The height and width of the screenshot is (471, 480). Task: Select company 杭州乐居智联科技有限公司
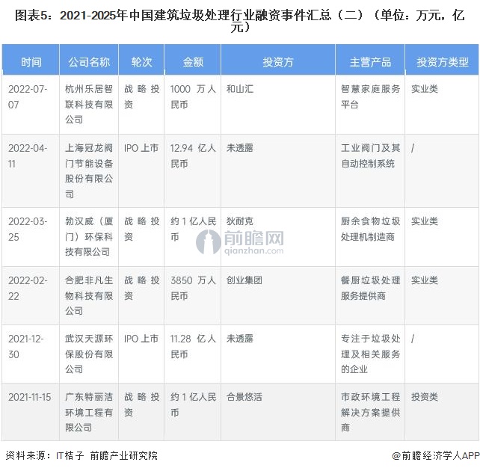tap(89, 104)
